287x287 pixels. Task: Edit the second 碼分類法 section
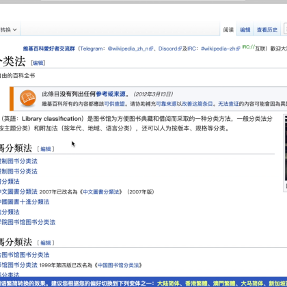pyautogui.click(x=46, y=243)
